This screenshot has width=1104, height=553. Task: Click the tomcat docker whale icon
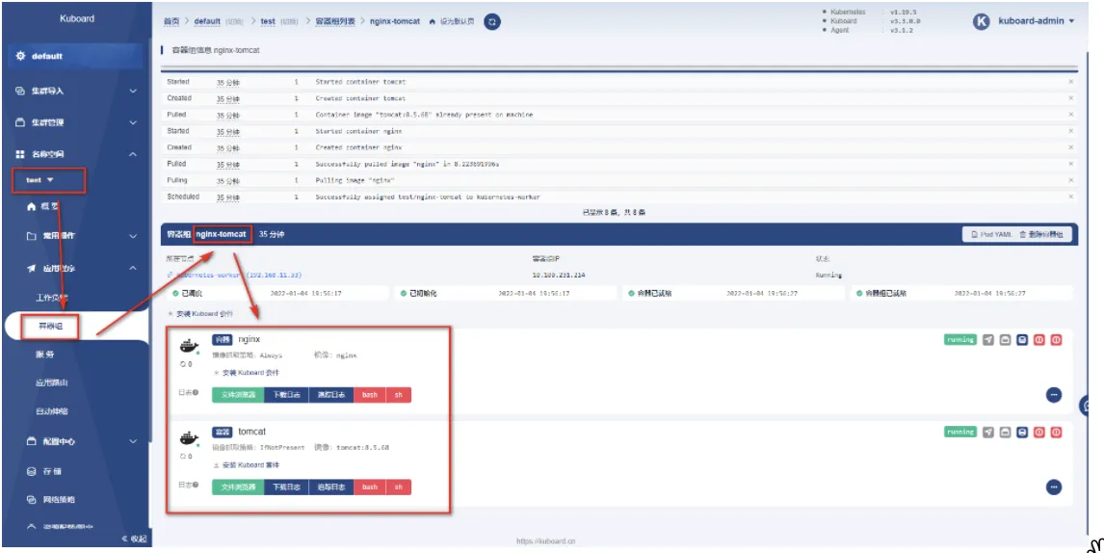[x=190, y=439]
